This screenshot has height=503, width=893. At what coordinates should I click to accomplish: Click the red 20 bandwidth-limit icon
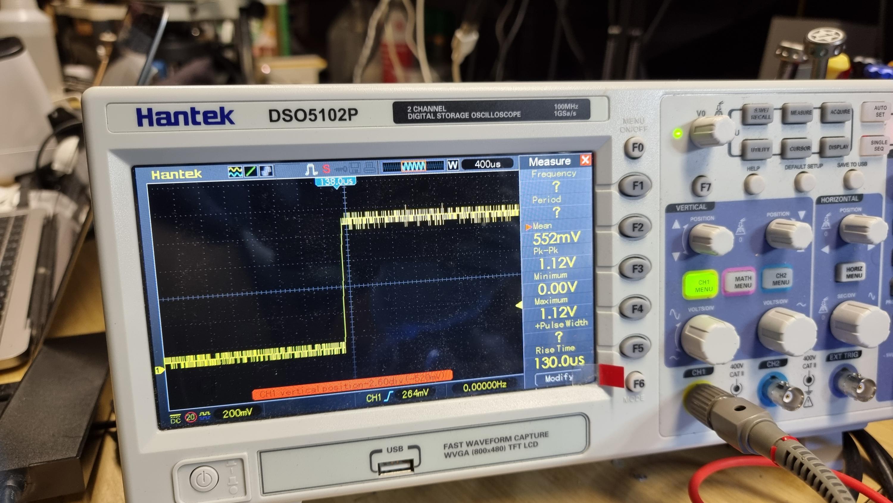click(191, 417)
